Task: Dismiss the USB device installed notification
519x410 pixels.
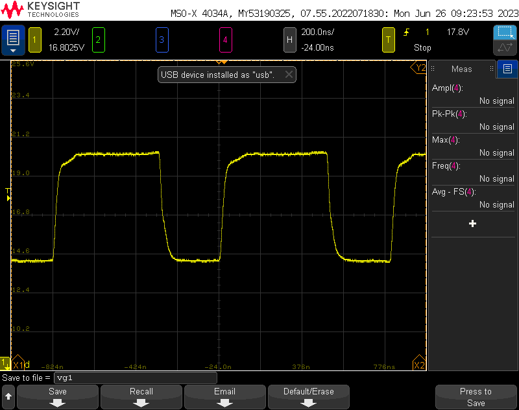Action: tap(289, 75)
